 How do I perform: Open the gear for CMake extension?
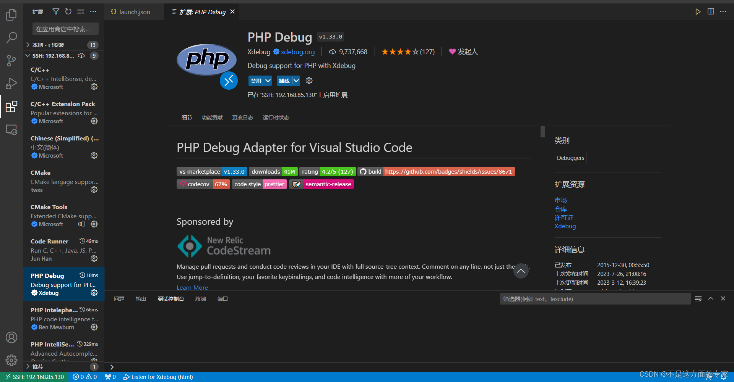(94, 190)
